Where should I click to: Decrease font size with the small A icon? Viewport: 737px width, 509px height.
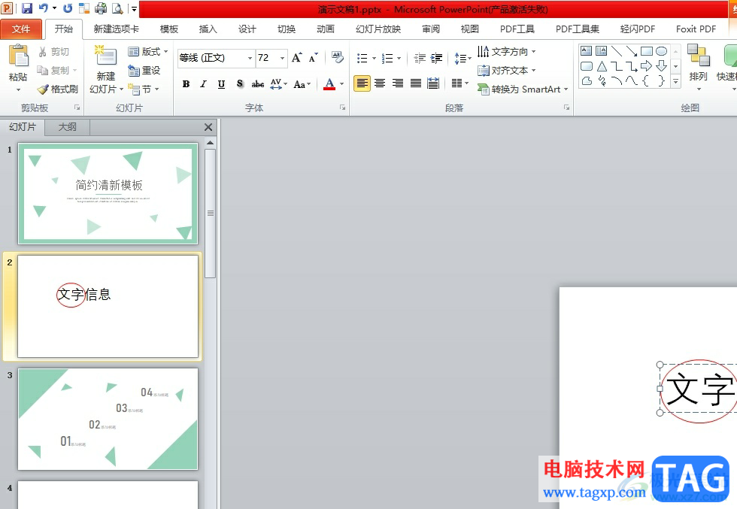pyautogui.click(x=313, y=58)
